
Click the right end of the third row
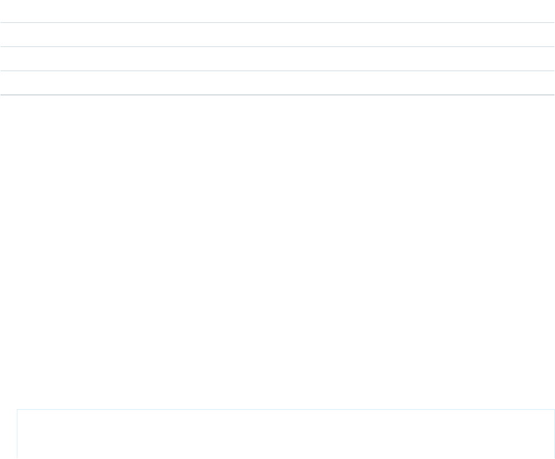[545, 59]
